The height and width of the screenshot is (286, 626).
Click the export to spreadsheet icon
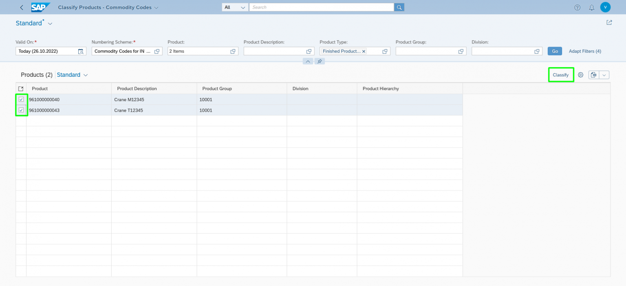point(593,75)
